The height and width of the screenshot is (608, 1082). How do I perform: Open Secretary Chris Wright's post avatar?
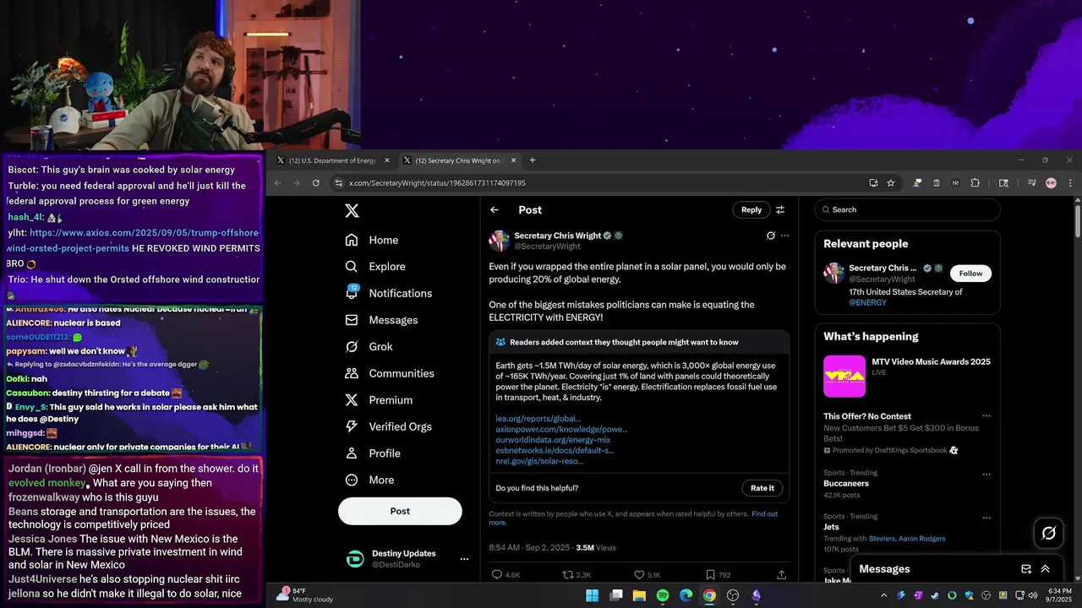[x=499, y=241]
